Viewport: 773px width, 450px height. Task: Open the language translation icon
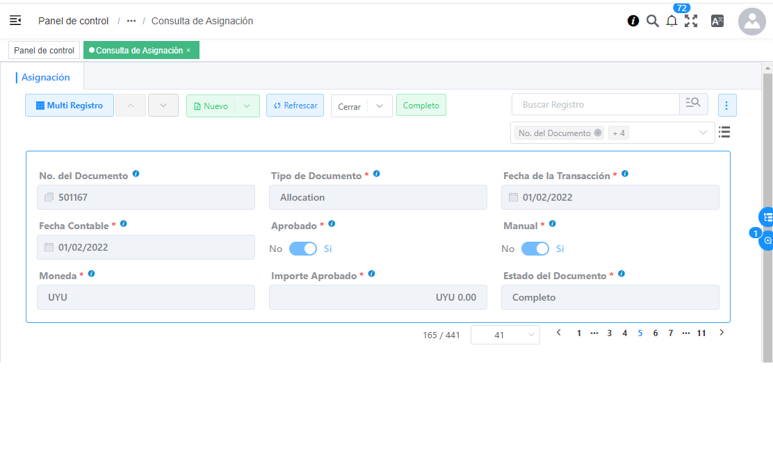(717, 21)
